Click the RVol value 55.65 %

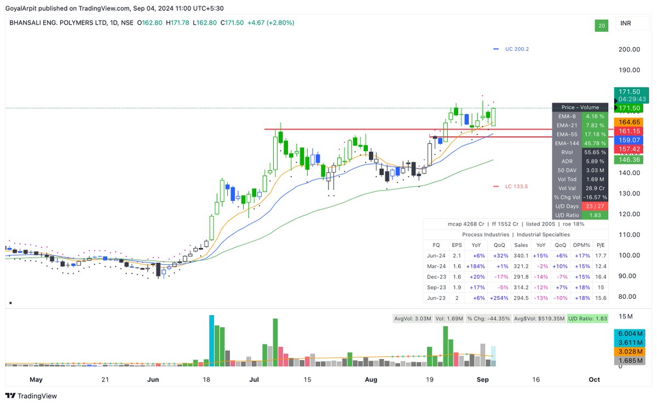tap(594, 152)
